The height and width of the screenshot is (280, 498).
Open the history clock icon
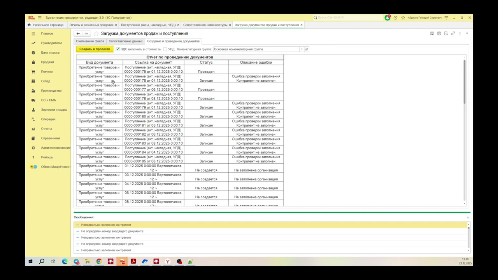pos(395,17)
